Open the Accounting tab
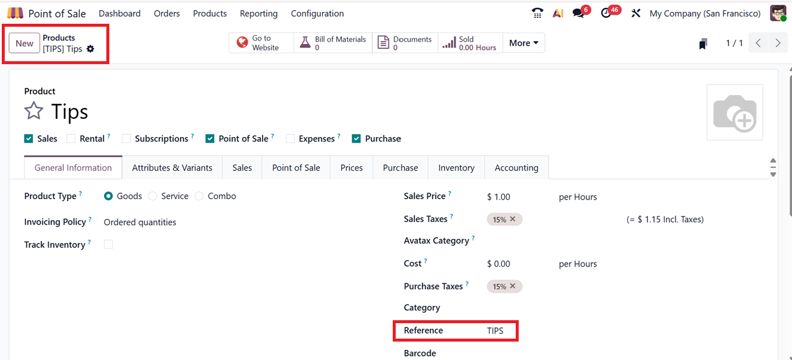This screenshot has height=360, width=792. (516, 168)
